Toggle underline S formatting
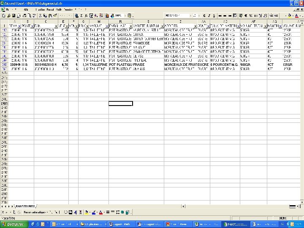This screenshot has height=228, width=304. [214, 16]
